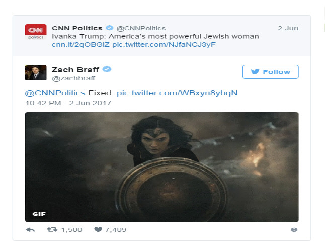Open the cnn.it/2qOBGIZ link
This screenshot has height=249, width=325.
80,45
